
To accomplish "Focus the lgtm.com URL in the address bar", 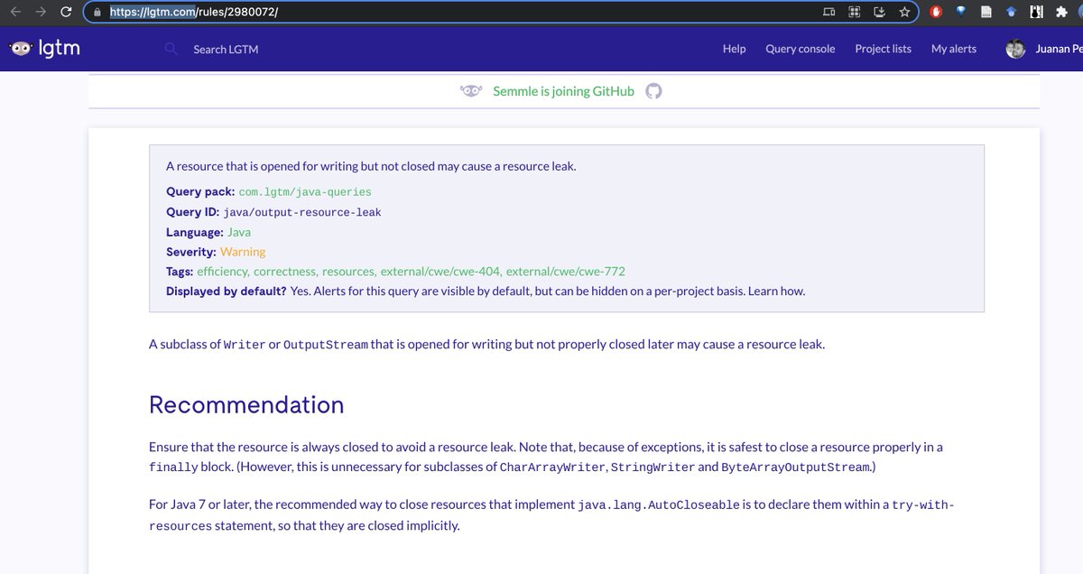I will point(194,13).
